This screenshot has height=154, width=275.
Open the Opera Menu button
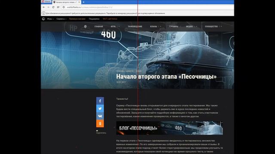46,2
